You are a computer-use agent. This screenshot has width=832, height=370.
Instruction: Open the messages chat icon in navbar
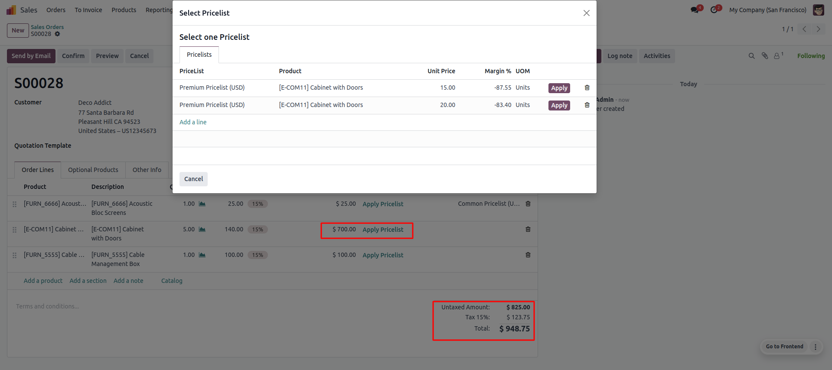click(695, 10)
